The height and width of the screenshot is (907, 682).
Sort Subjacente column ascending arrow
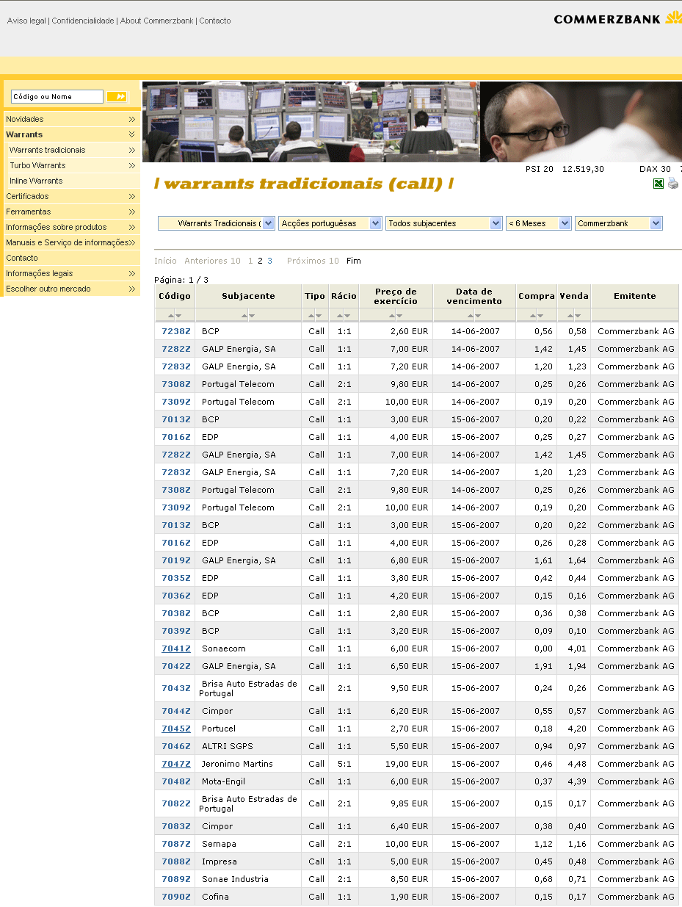244,315
